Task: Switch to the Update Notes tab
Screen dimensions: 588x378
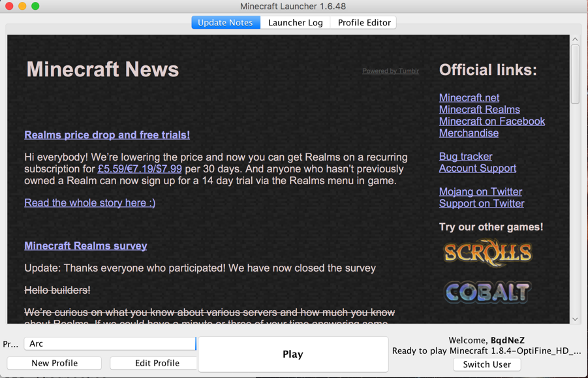Action: (x=226, y=22)
